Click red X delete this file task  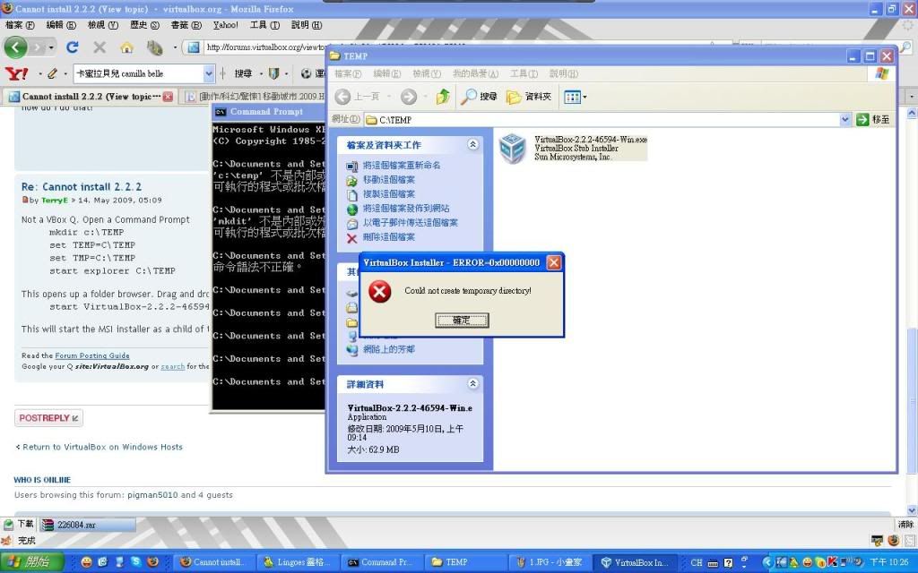pyautogui.click(x=352, y=237)
